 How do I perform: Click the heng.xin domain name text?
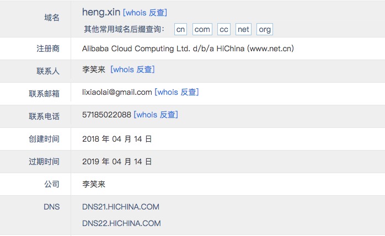100,12
